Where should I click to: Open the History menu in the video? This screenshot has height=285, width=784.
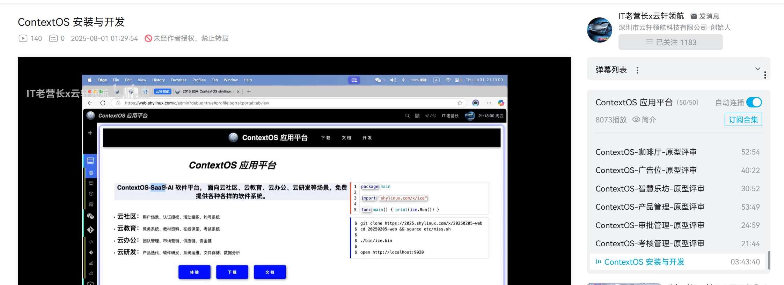pyautogui.click(x=158, y=80)
